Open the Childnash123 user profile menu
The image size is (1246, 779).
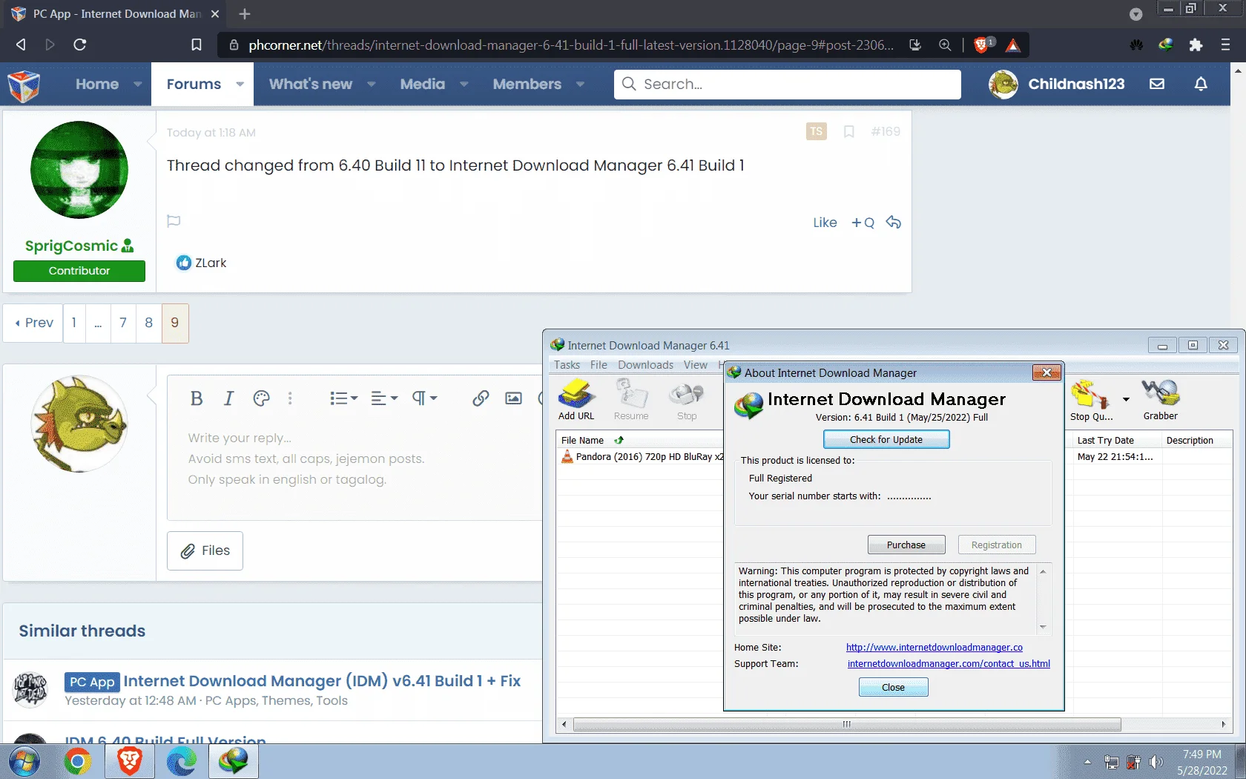click(1057, 84)
